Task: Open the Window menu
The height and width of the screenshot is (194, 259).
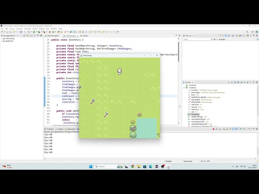Action: coord(54,29)
